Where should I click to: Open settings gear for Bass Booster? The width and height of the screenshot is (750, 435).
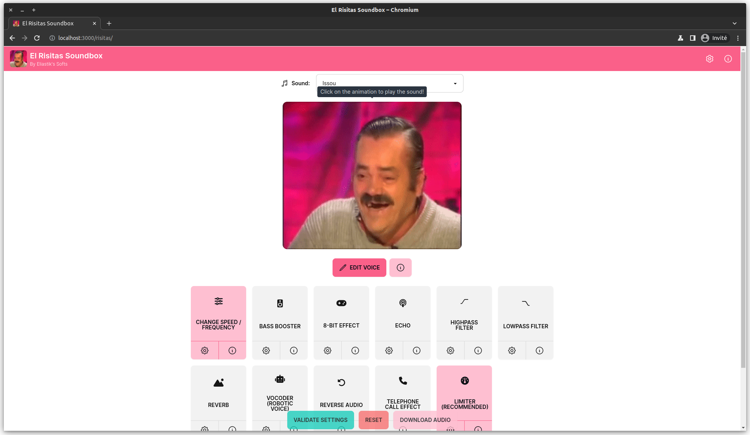[266, 350]
